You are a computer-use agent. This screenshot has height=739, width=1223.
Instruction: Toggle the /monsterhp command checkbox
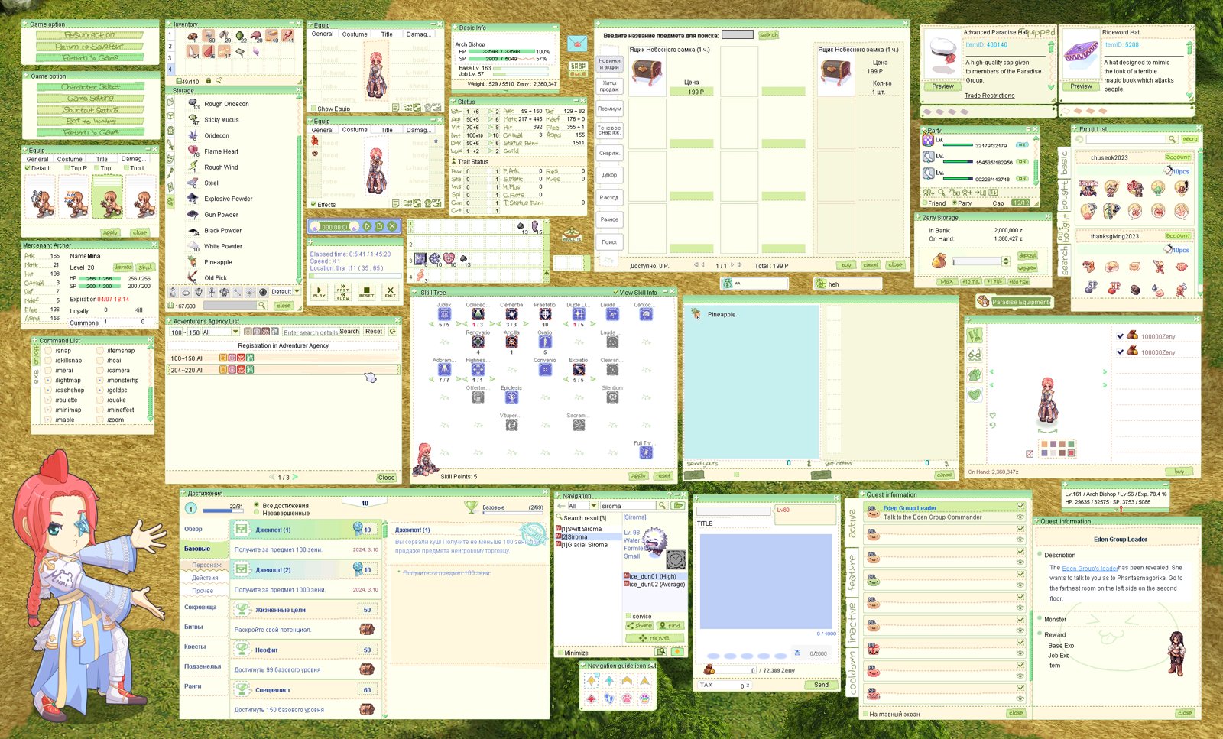pos(101,381)
